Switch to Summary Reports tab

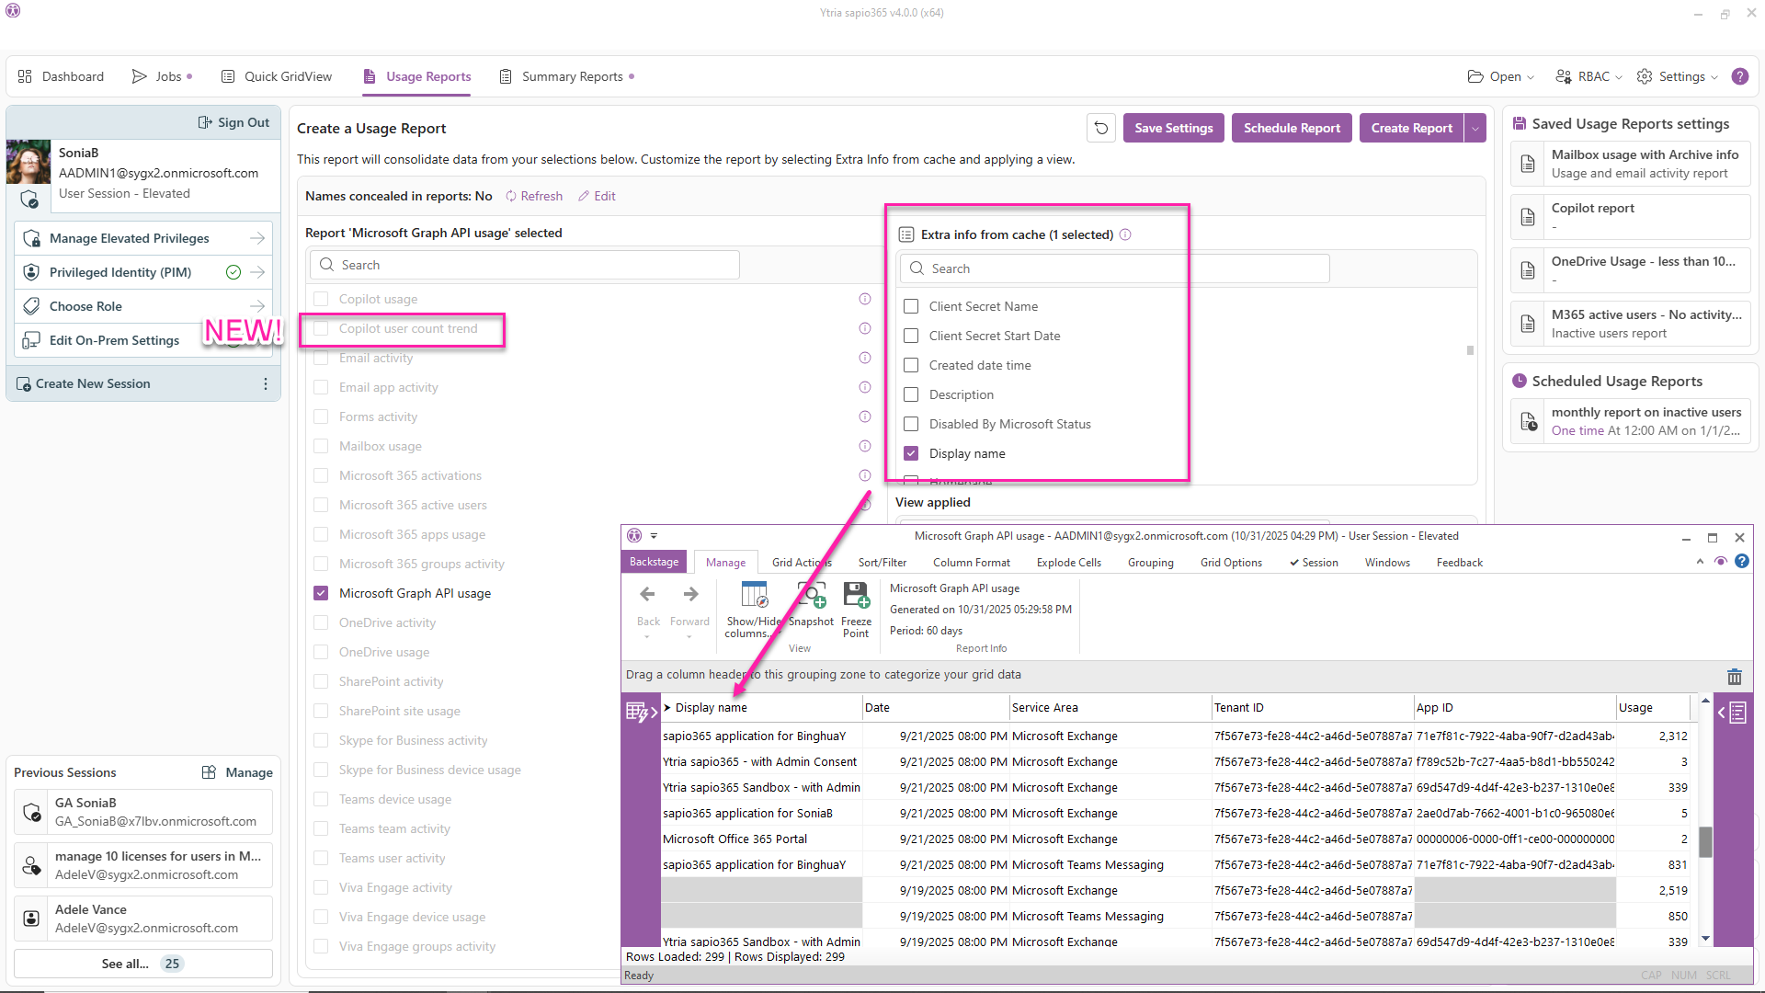click(x=572, y=76)
